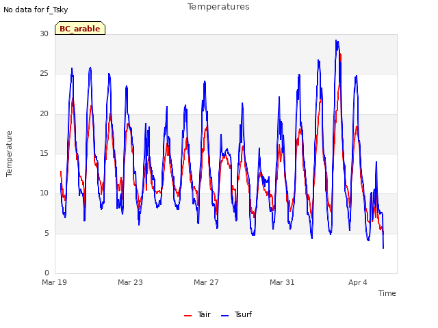Click the 0 y-axis tick label

coord(47,273)
